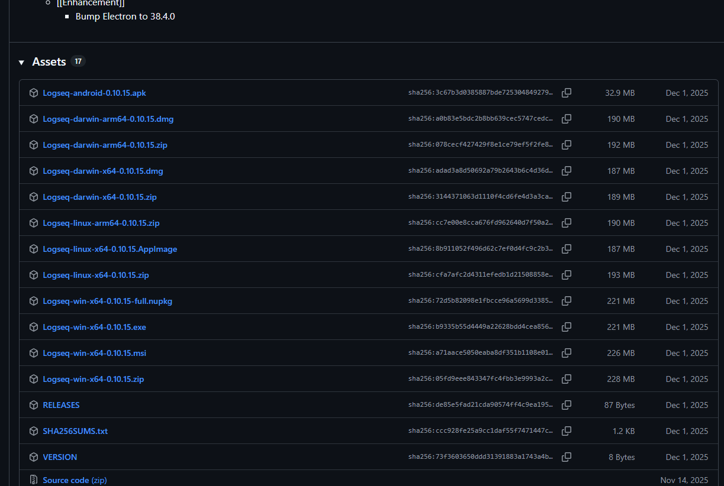
Task: Download Logseq-darwin-arm64-0.10.15.dmg
Action: click(108, 119)
